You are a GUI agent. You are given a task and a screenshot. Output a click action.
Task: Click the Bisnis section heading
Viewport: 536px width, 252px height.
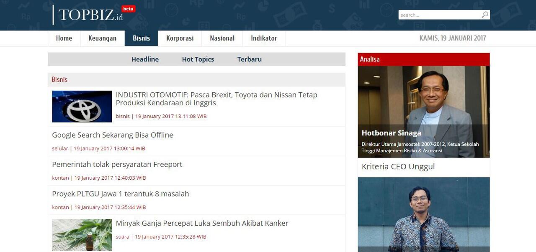[59, 79]
